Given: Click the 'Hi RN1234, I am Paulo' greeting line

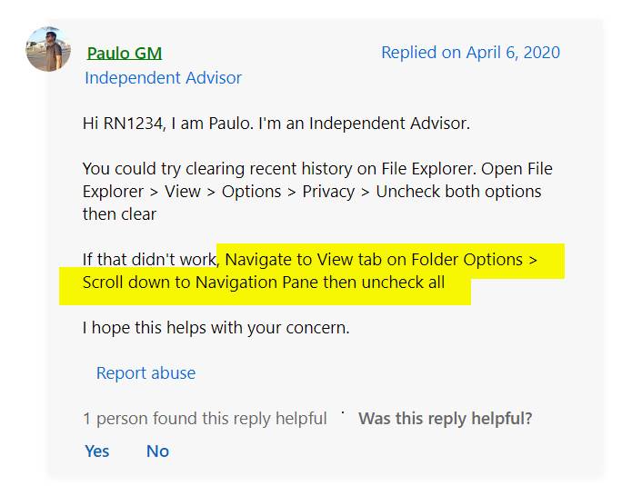Looking at the screenshot, I should click(276, 123).
